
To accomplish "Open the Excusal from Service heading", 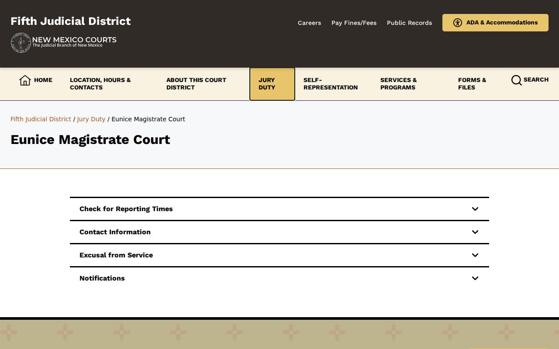I will [x=279, y=255].
